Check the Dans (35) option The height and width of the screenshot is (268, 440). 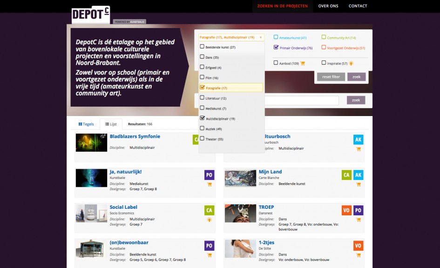click(x=202, y=57)
